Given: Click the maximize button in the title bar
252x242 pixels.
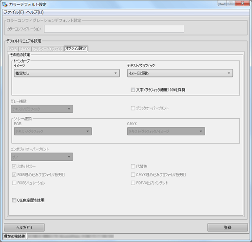Looking at the screenshot, I should pos(231,3).
